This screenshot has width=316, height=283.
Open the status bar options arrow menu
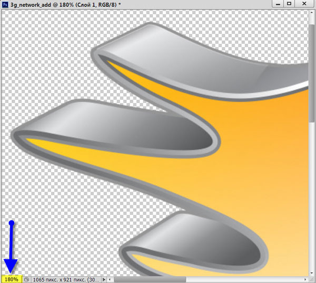click(104, 279)
